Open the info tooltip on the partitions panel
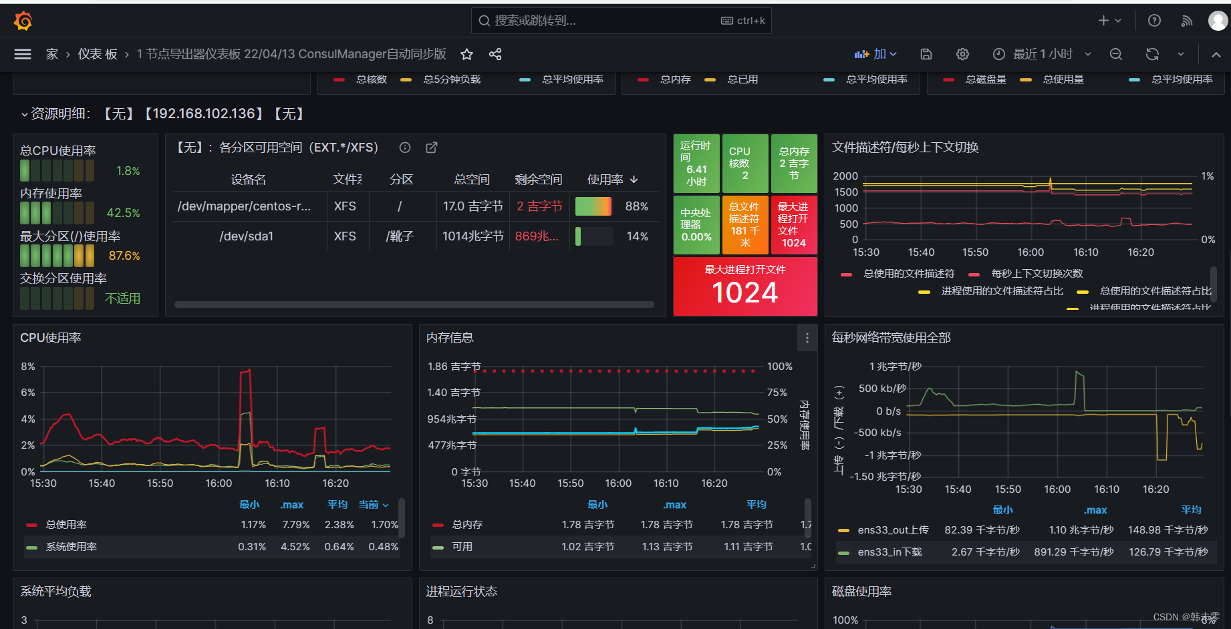This screenshot has height=629, width=1231. [x=404, y=148]
